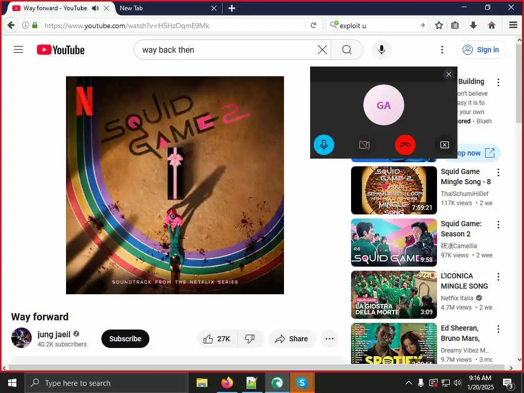Open the Shop now ad link
Image resolution: width=524 pixels, height=393 pixels.
[x=478, y=153]
